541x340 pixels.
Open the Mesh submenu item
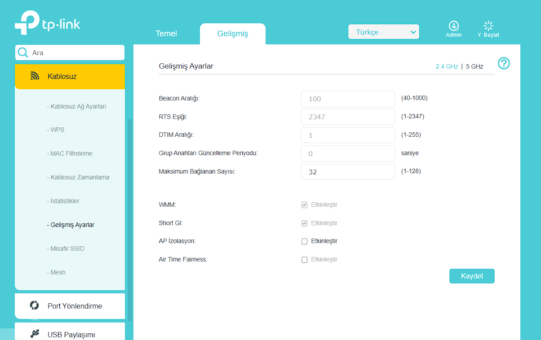coord(56,272)
